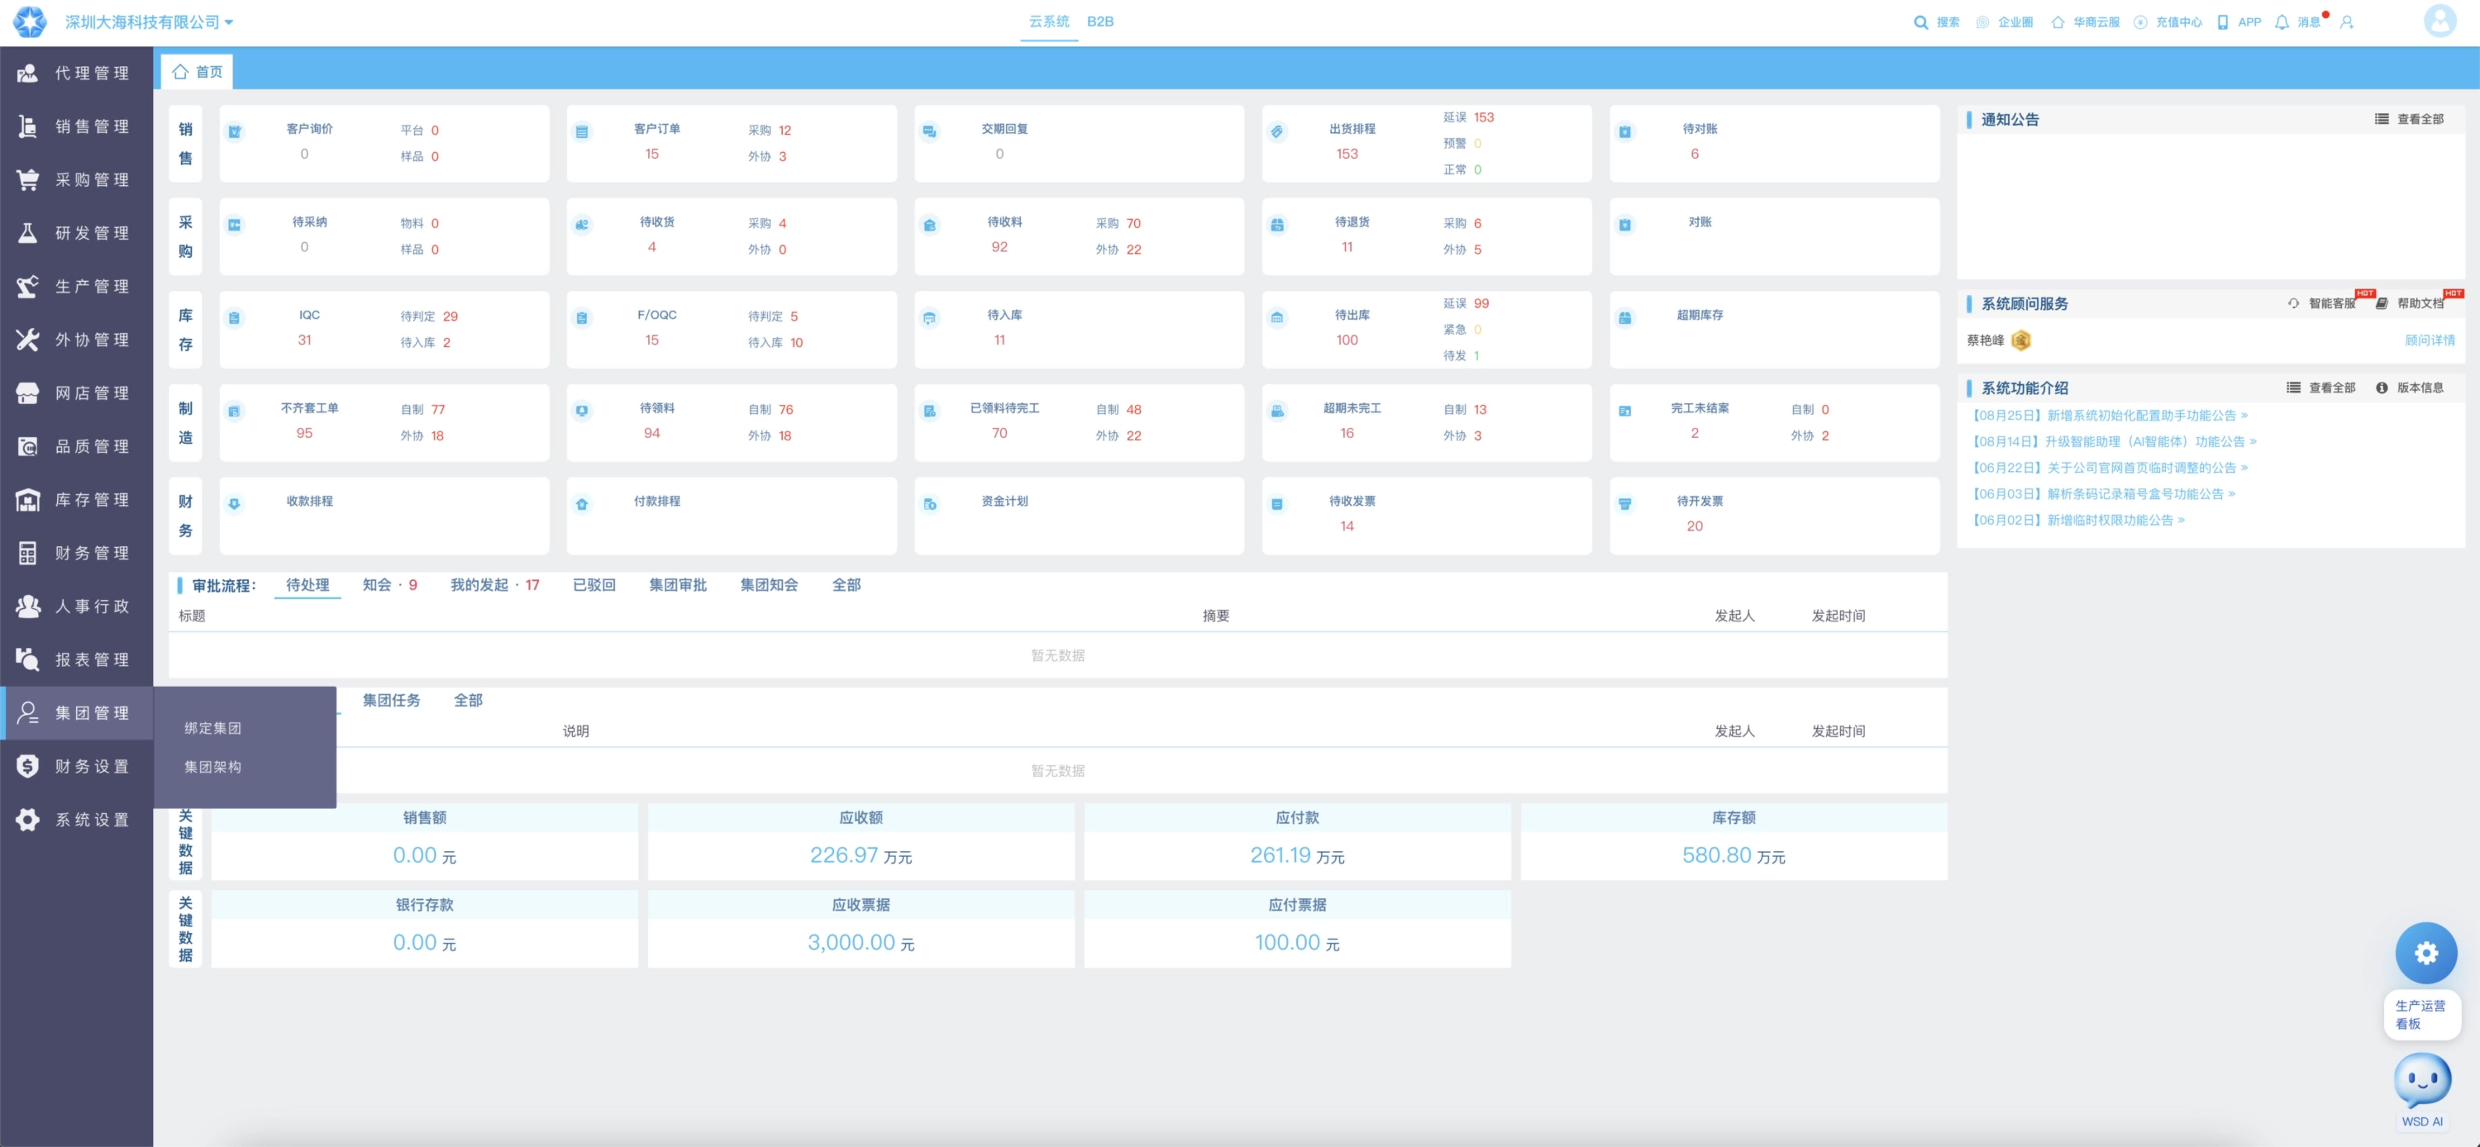The image size is (2480, 1147).
Task: Open the 版本信息 link
Action: pos(2409,388)
